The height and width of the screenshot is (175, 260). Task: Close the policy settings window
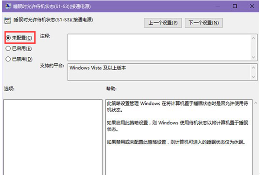pos(252,7)
